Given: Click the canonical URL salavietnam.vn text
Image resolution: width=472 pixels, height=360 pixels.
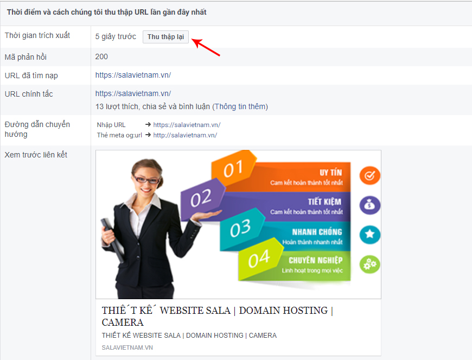Looking at the screenshot, I should coord(133,93).
